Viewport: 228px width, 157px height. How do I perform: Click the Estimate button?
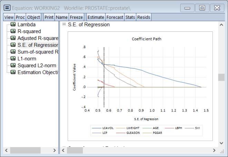point(96,17)
